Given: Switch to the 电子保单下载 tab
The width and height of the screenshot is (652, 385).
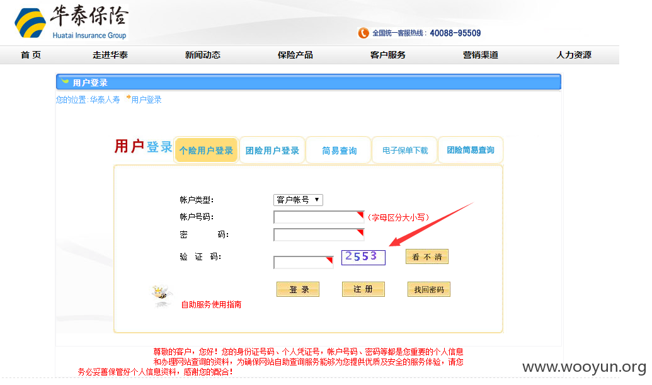Looking at the screenshot, I should (404, 150).
